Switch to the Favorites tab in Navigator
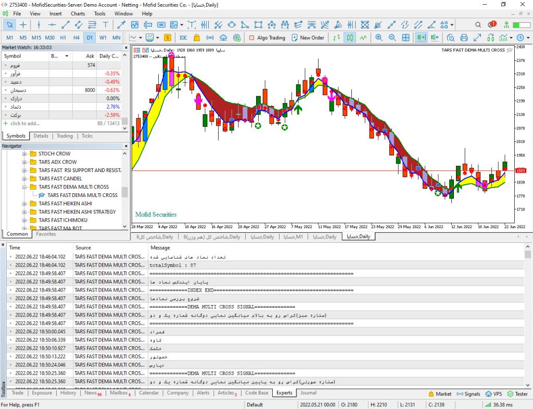 pos(46,234)
